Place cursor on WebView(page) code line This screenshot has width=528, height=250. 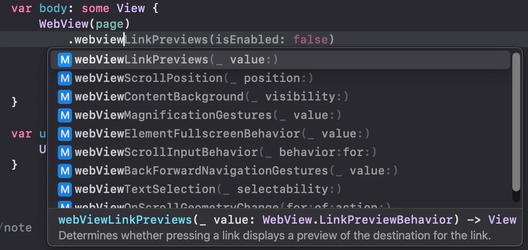84,24
